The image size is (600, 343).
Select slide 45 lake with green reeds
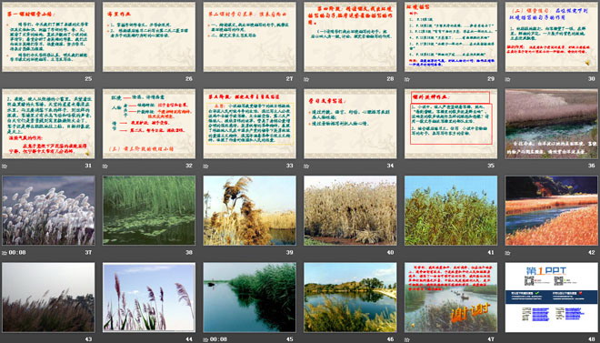pyautogui.click(x=249, y=298)
